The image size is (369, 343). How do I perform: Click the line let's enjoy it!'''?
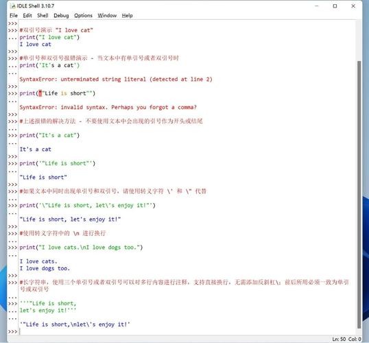pyautogui.click(x=48, y=311)
